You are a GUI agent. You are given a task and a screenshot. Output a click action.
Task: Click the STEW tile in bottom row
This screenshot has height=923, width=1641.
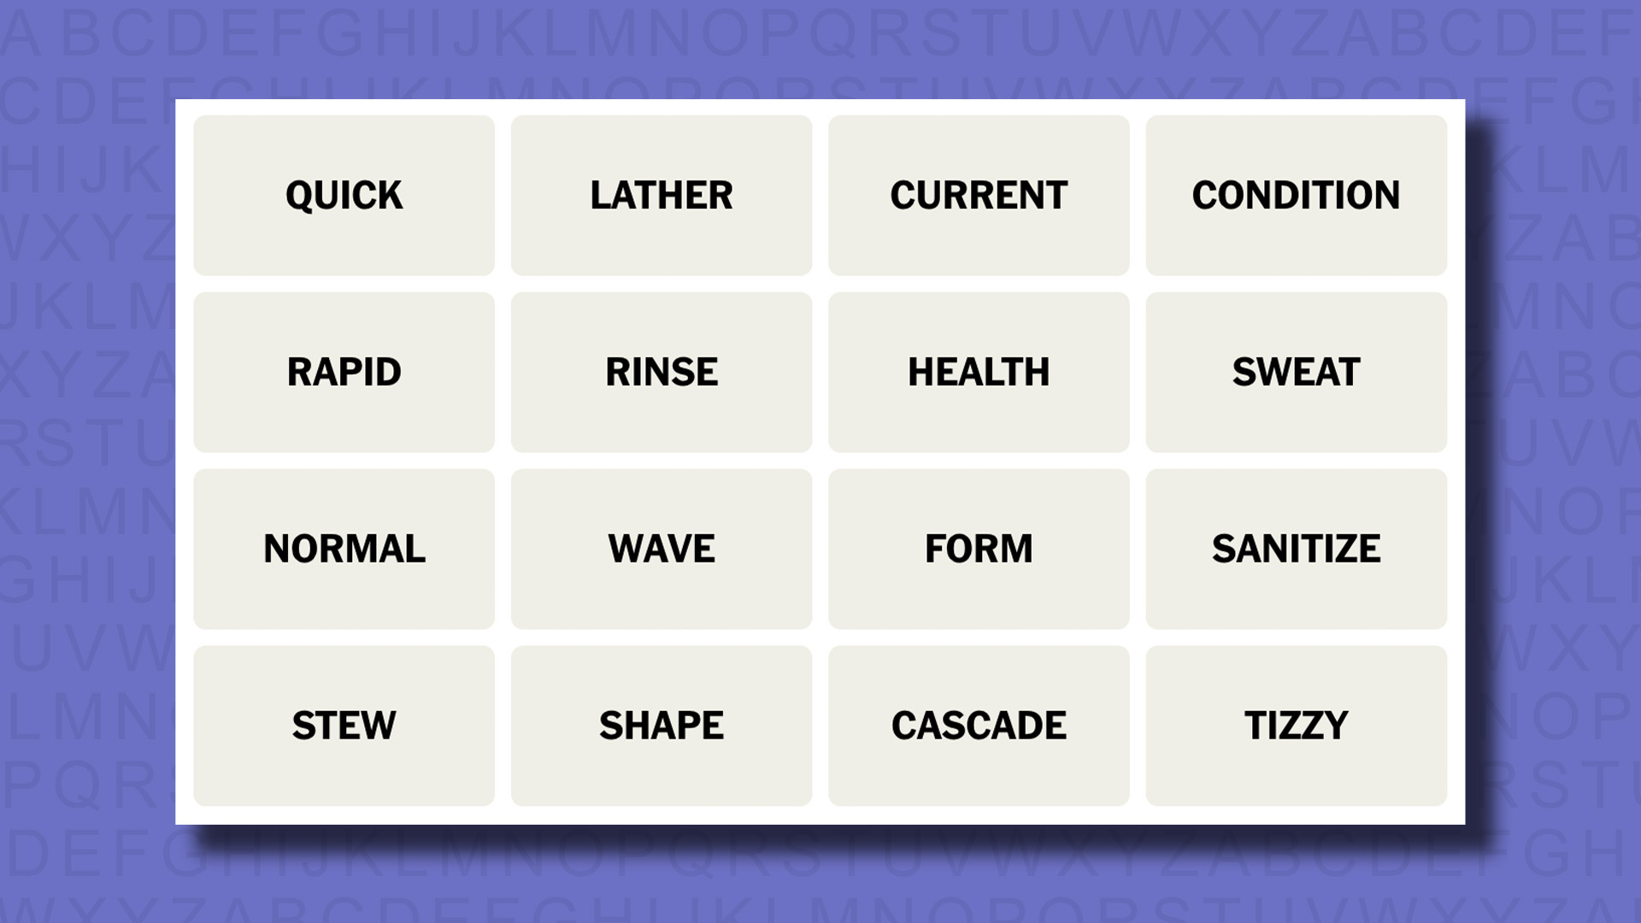344,726
